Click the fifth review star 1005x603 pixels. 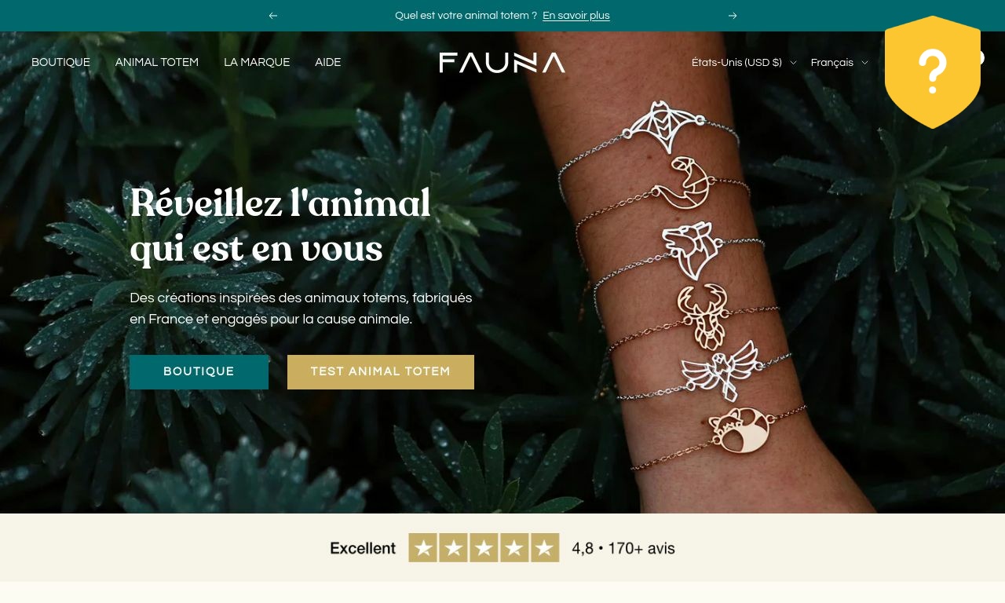[544, 548]
